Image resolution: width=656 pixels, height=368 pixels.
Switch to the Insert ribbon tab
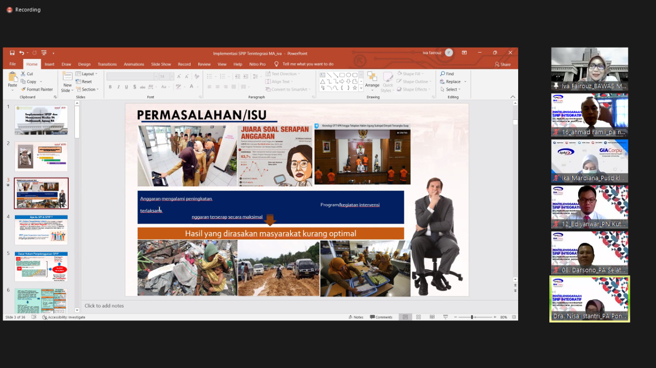tap(49, 64)
